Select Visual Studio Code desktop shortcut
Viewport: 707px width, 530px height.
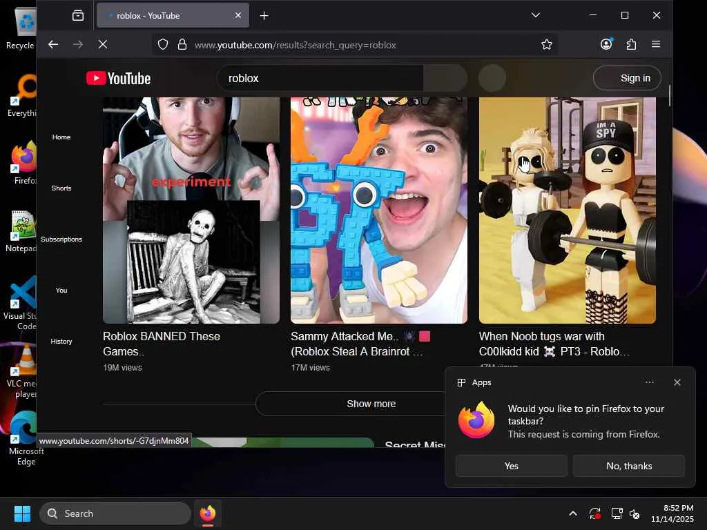(21, 303)
